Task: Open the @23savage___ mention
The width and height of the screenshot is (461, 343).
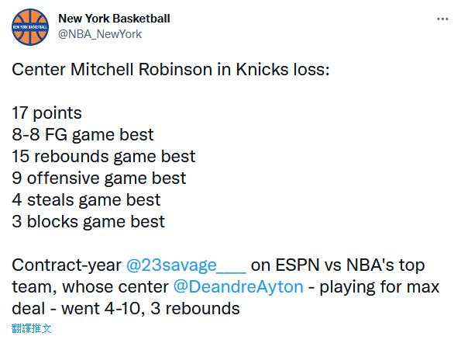Action: click(186, 265)
